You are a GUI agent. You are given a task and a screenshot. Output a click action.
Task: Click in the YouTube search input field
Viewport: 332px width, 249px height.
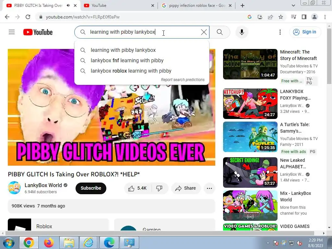(142, 32)
